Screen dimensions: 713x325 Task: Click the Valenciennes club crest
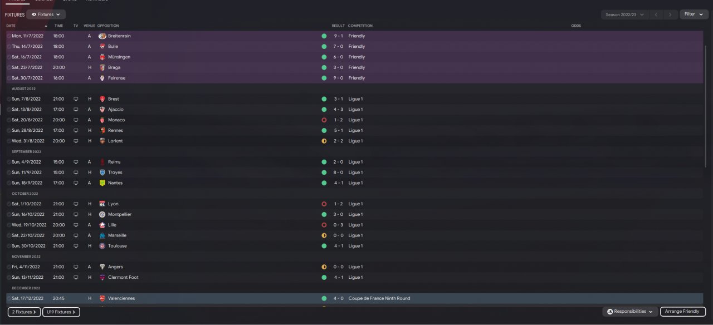tap(102, 298)
